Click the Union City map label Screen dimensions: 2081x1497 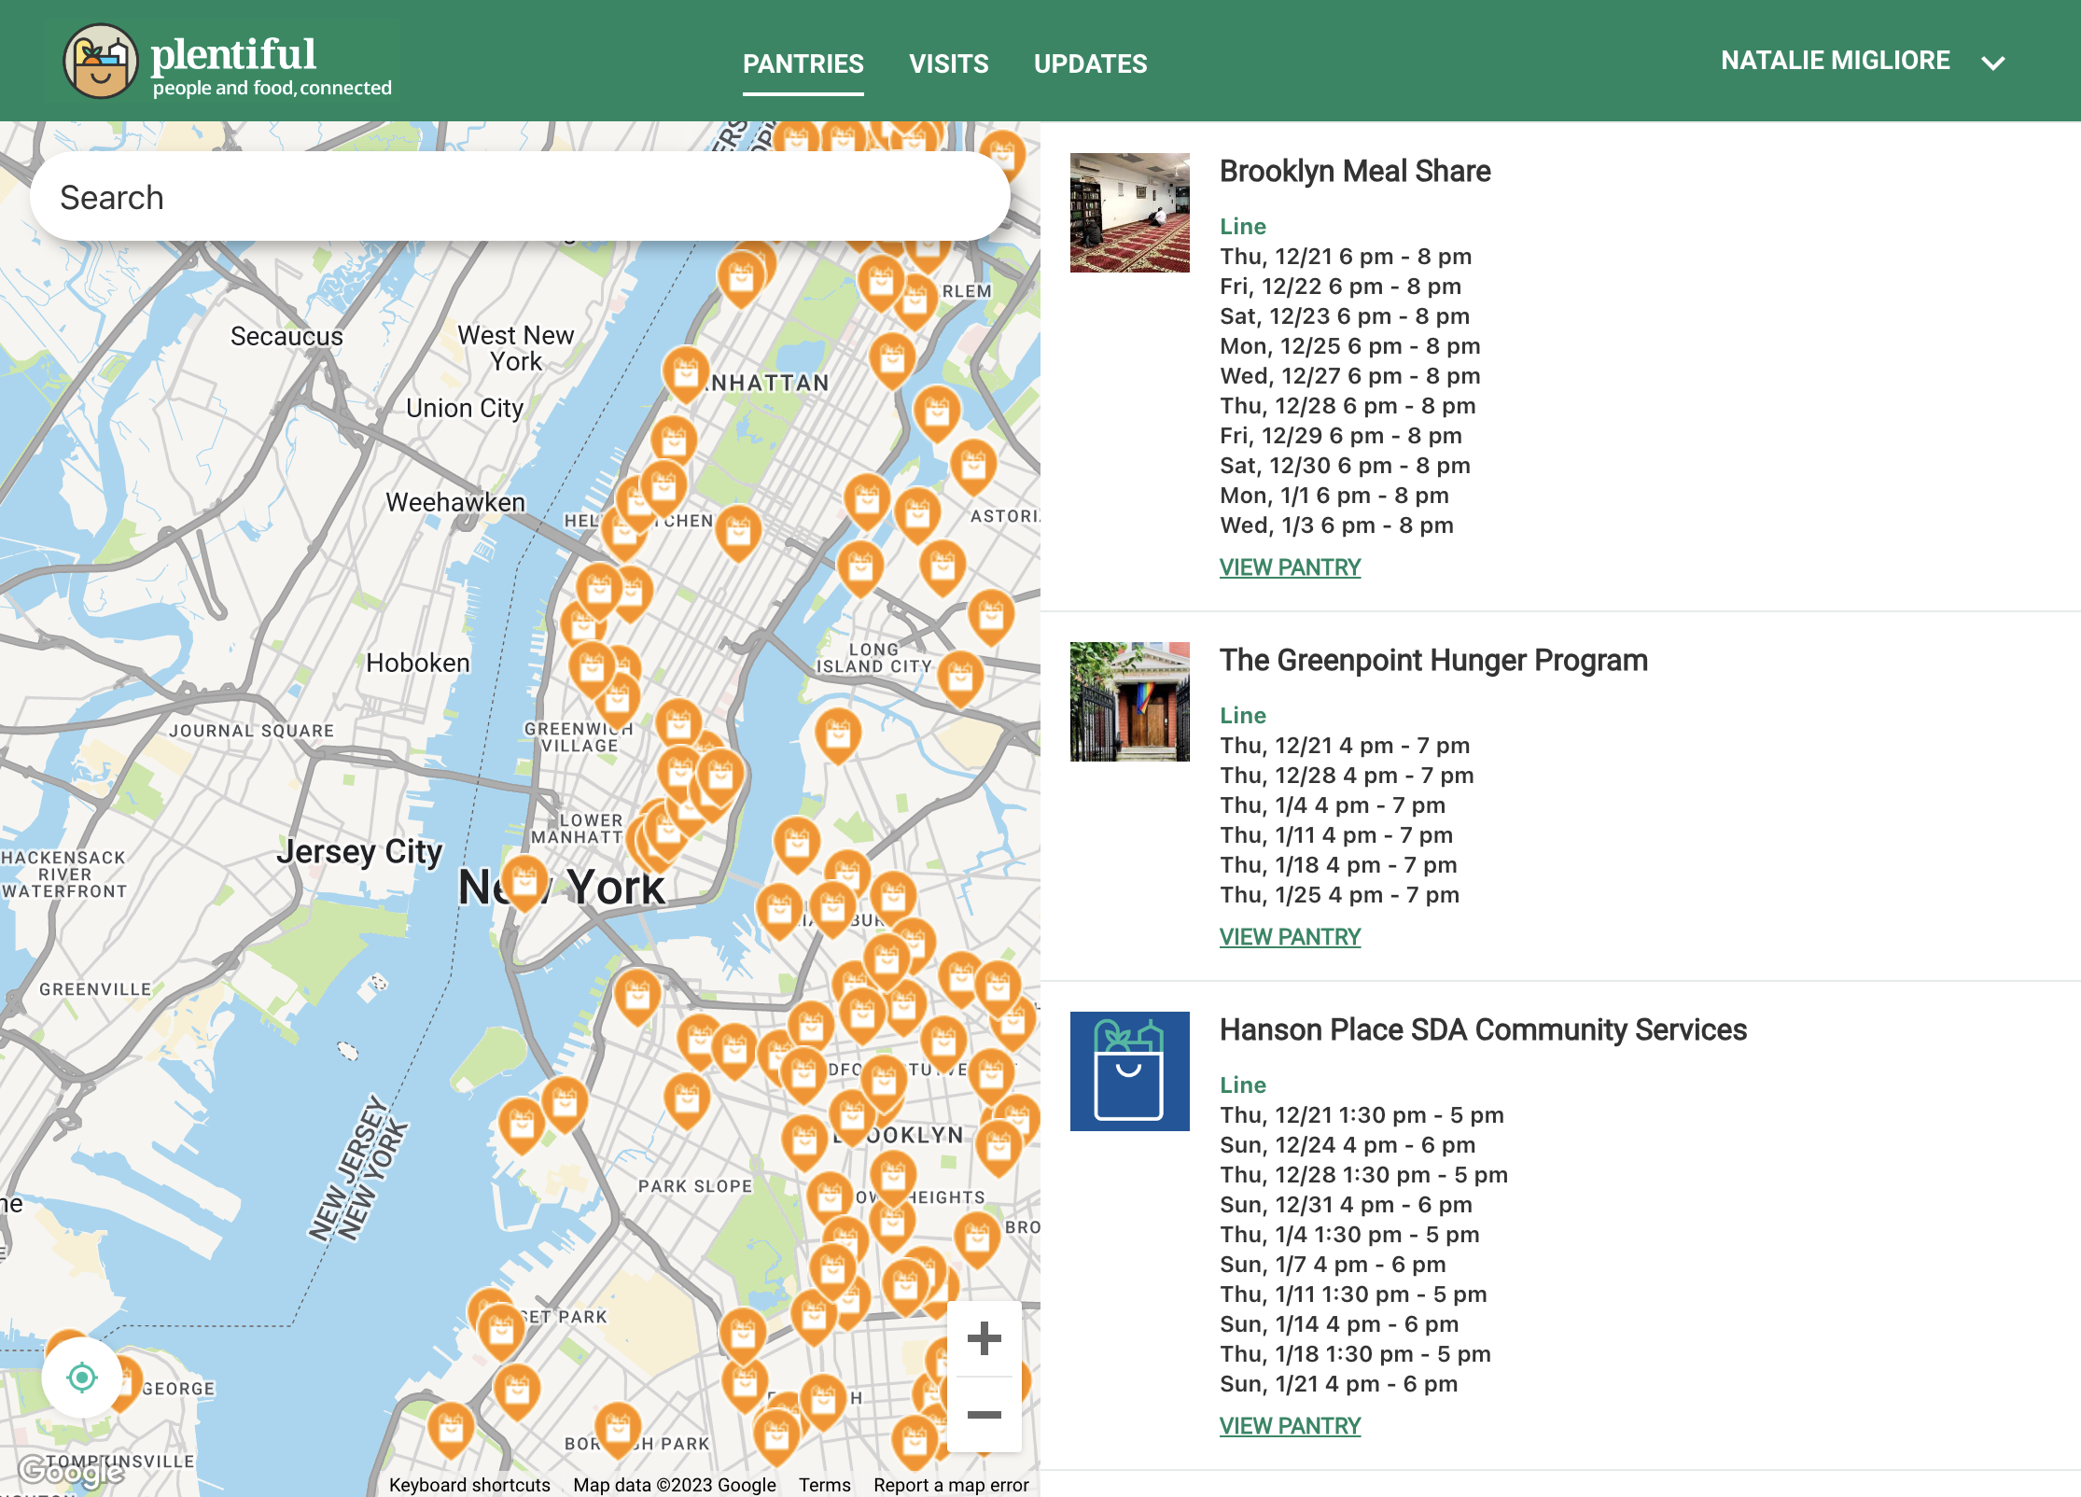point(465,409)
